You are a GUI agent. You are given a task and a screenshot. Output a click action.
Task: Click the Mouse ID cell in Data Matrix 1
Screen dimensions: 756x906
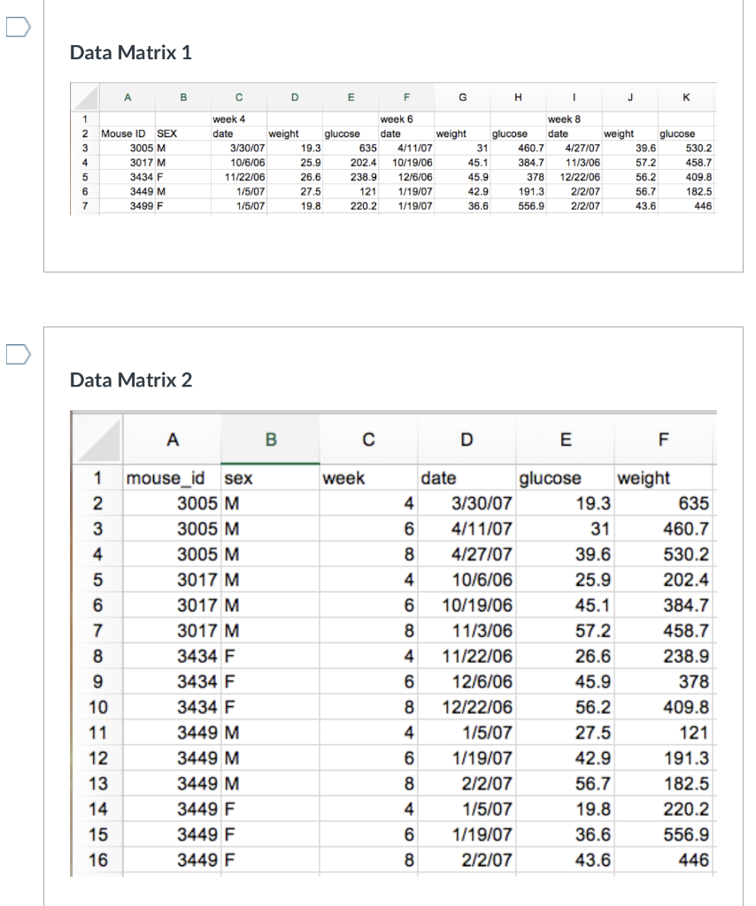[127, 134]
